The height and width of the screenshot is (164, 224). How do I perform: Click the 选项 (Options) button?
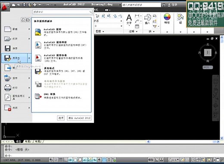tap(61, 118)
